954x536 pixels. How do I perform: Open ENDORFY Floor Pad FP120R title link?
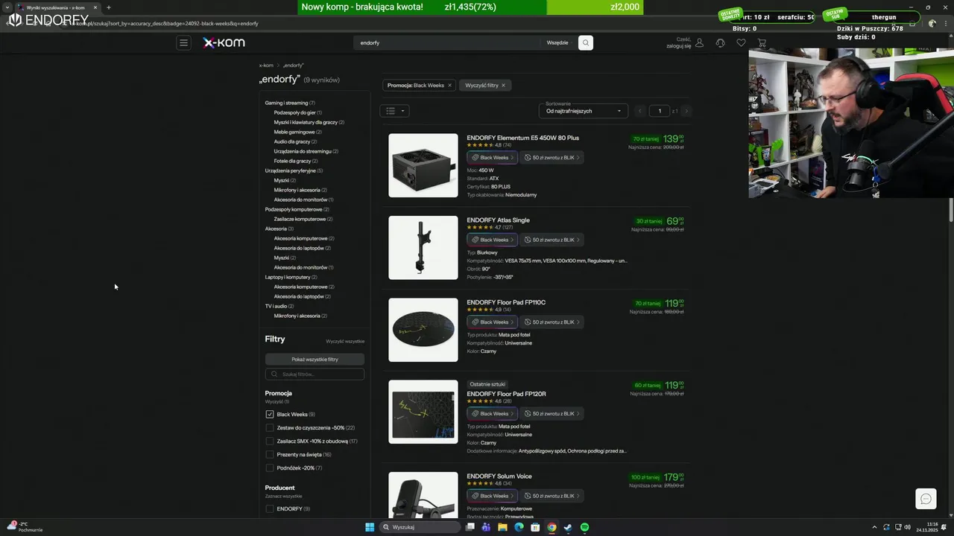click(506, 394)
